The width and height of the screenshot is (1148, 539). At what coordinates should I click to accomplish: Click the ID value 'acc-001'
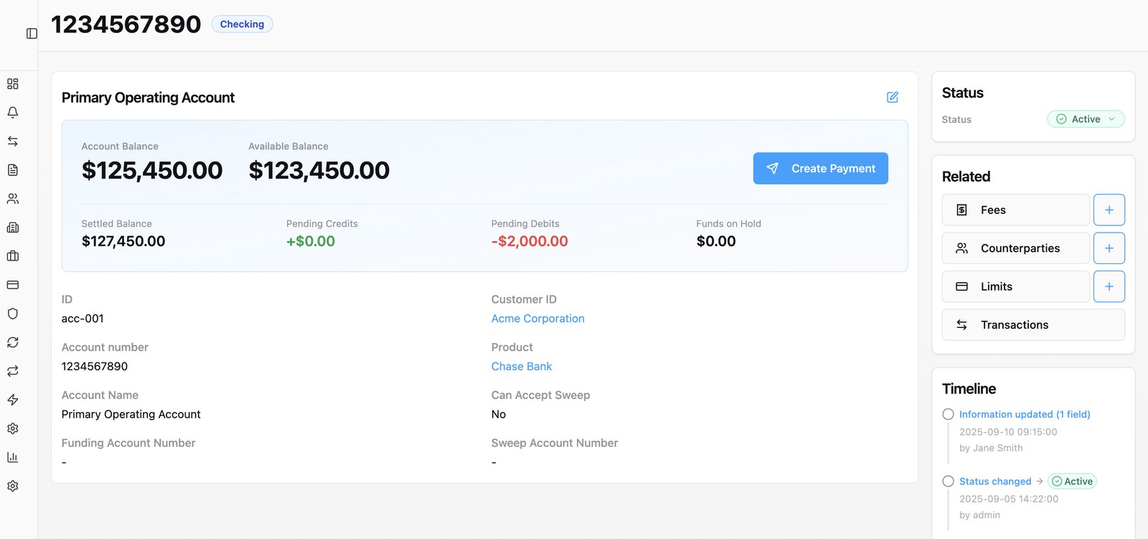83,319
